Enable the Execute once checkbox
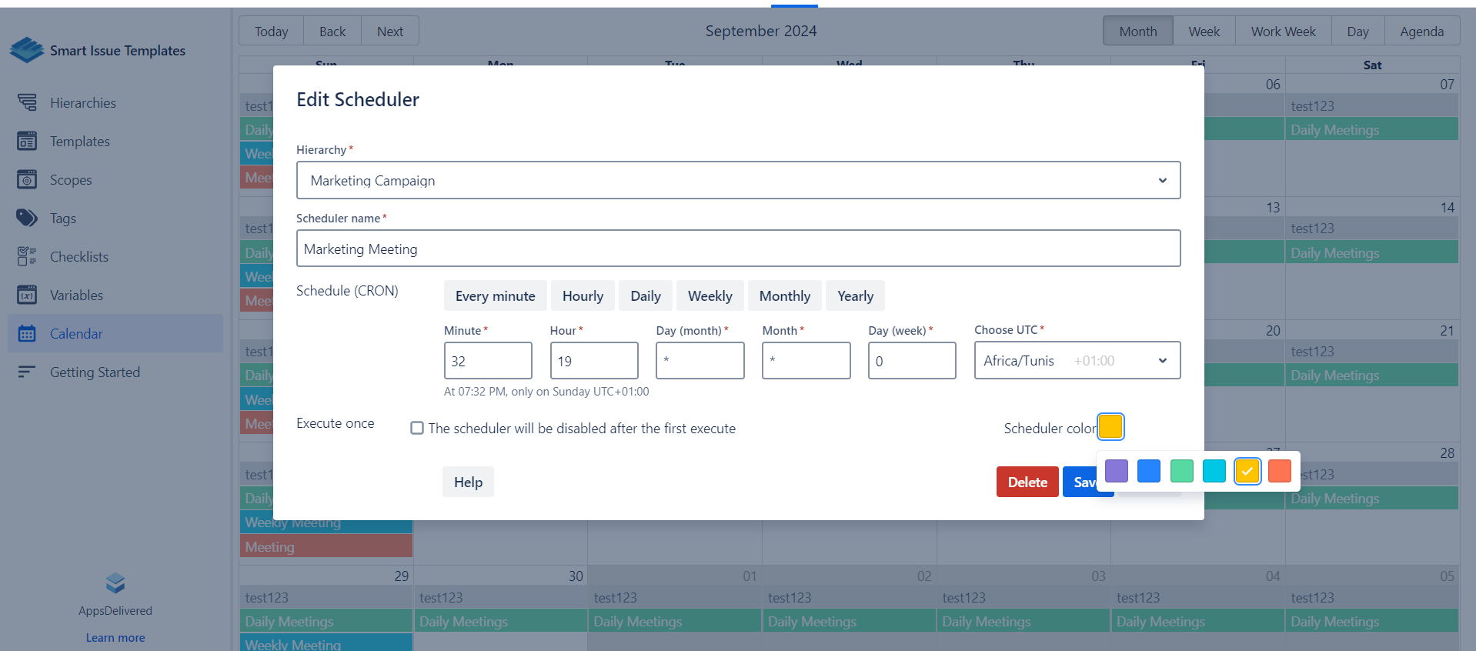 [x=417, y=428]
